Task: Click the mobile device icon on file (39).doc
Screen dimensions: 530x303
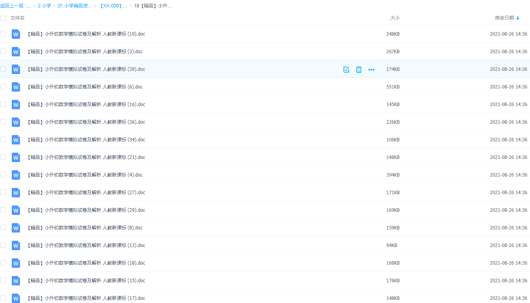Action: click(359, 69)
